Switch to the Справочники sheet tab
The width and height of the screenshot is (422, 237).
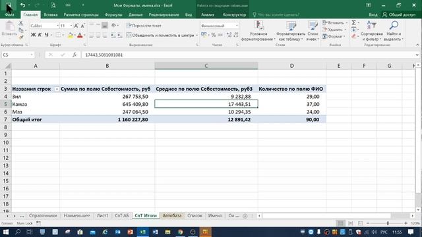(43, 215)
